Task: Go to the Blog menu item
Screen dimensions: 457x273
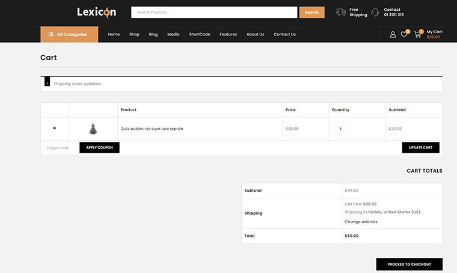Action: click(x=153, y=34)
